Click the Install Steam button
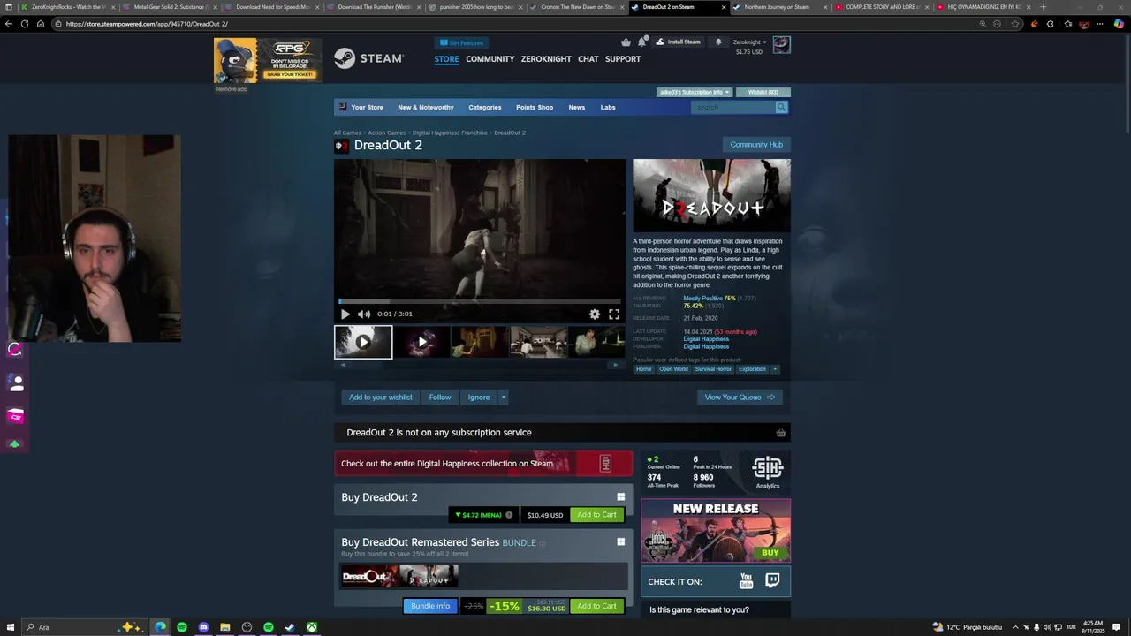Screen dimensions: 1131x636 (x=678, y=42)
